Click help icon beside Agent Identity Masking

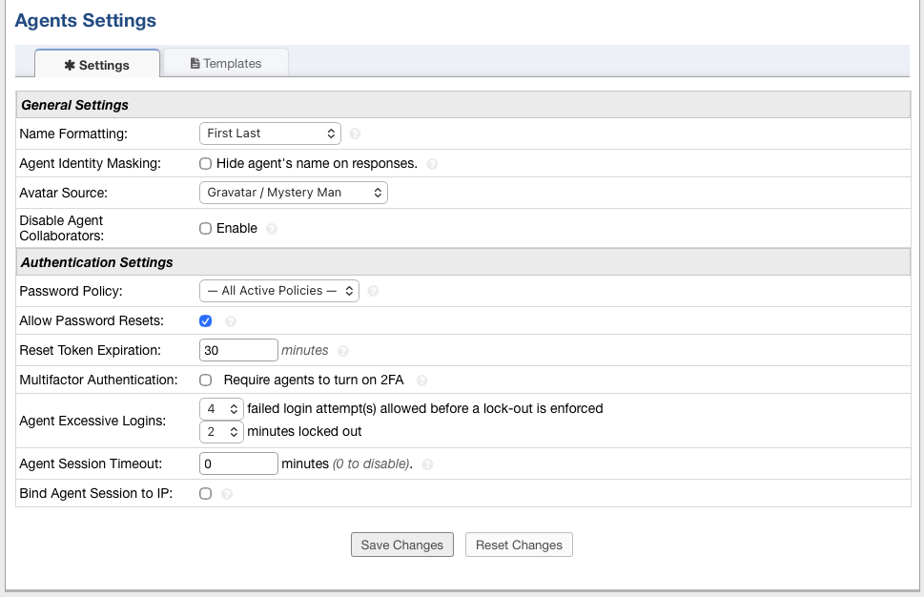click(432, 164)
